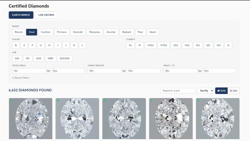Switch to Grid view
250x141 pixels.
click(x=221, y=91)
